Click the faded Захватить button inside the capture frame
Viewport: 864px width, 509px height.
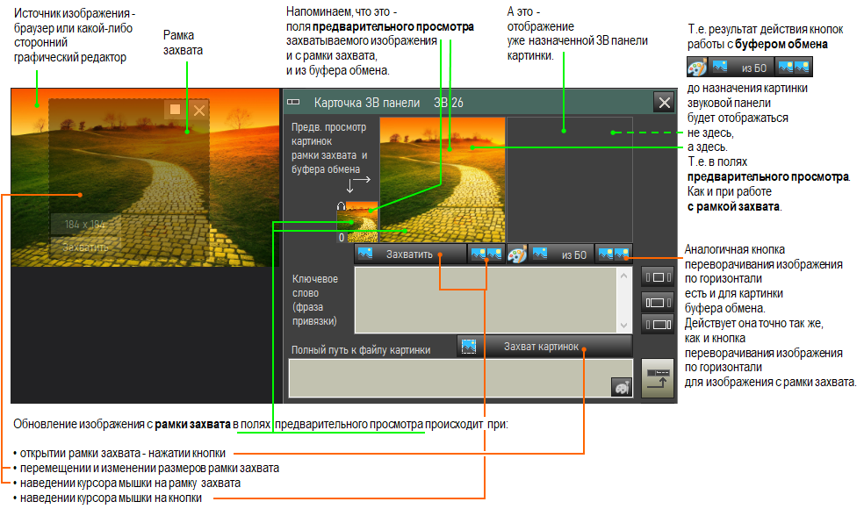tap(85, 247)
